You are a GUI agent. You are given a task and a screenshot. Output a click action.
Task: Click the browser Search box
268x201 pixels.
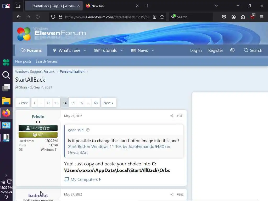tap(191, 17)
